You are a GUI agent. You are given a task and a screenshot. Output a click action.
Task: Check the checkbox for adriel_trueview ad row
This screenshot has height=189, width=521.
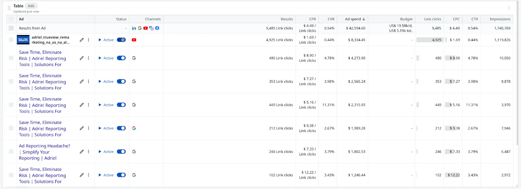11,40
